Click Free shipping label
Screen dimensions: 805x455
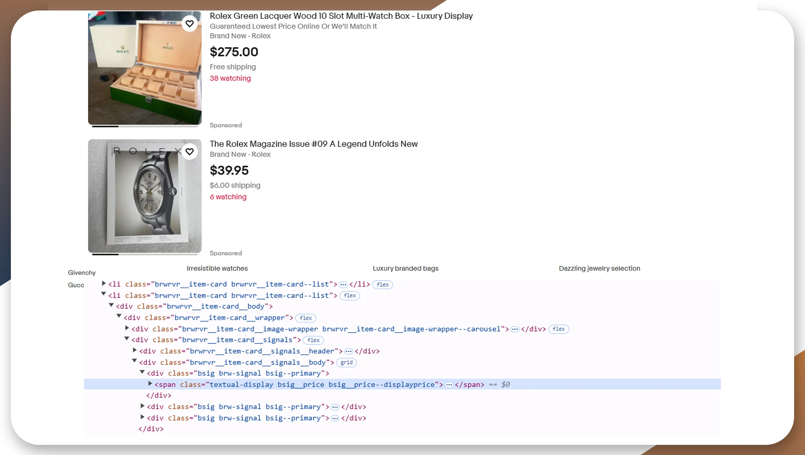coord(233,67)
